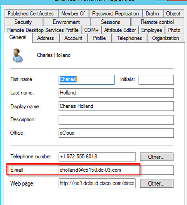The width and height of the screenshot is (187, 205).
Task: Open the Remote control tab
Action: [157, 22]
